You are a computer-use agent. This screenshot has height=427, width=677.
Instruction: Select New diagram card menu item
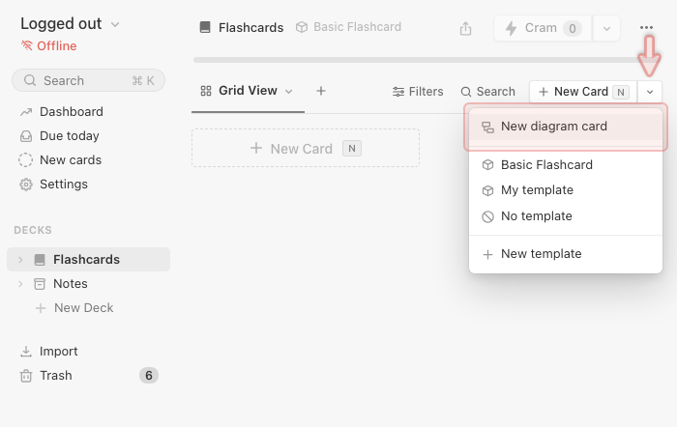click(x=553, y=127)
